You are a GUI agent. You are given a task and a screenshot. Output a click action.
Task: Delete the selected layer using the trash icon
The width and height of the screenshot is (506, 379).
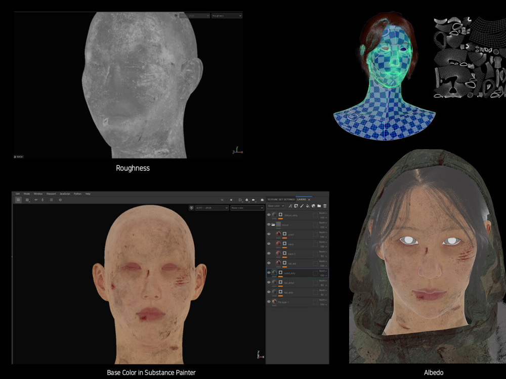(326, 206)
